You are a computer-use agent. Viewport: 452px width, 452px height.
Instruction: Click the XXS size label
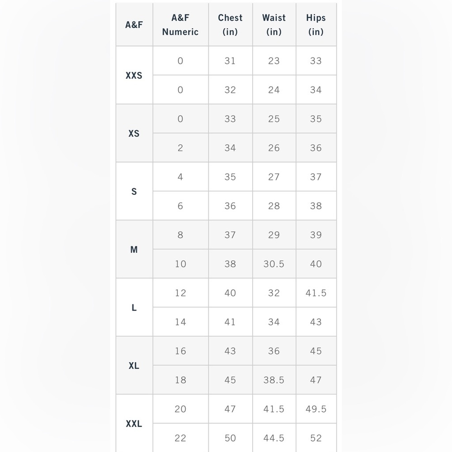tap(134, 75)
